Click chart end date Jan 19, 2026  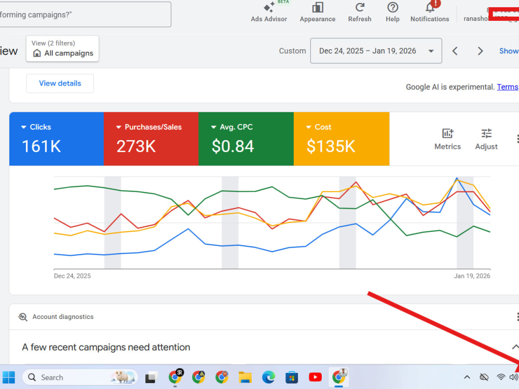click(472, 276)
